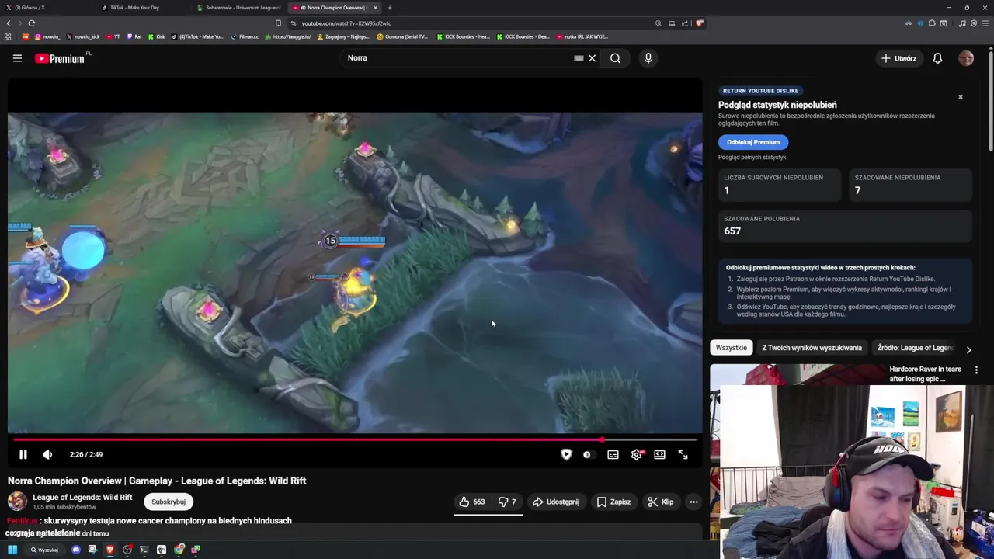Switch to theater mode view
Viewport: 994px width, 559px height.
pyautogui.click(x=659, y=455)
